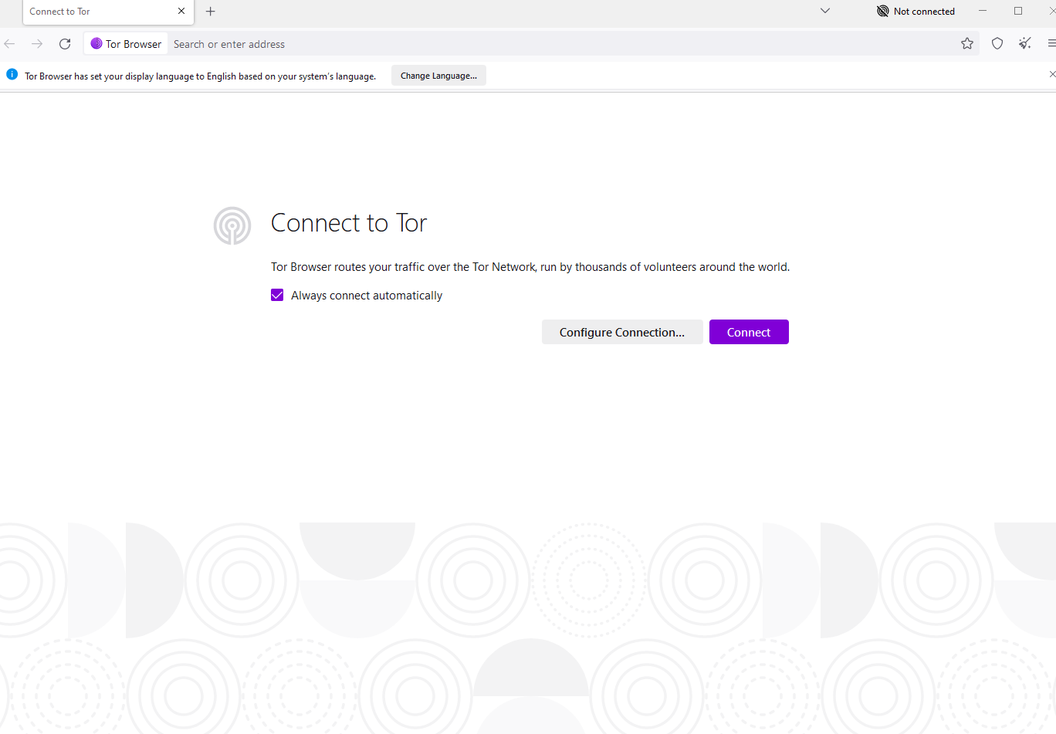Reload the current page

click(x=65, y=44)
